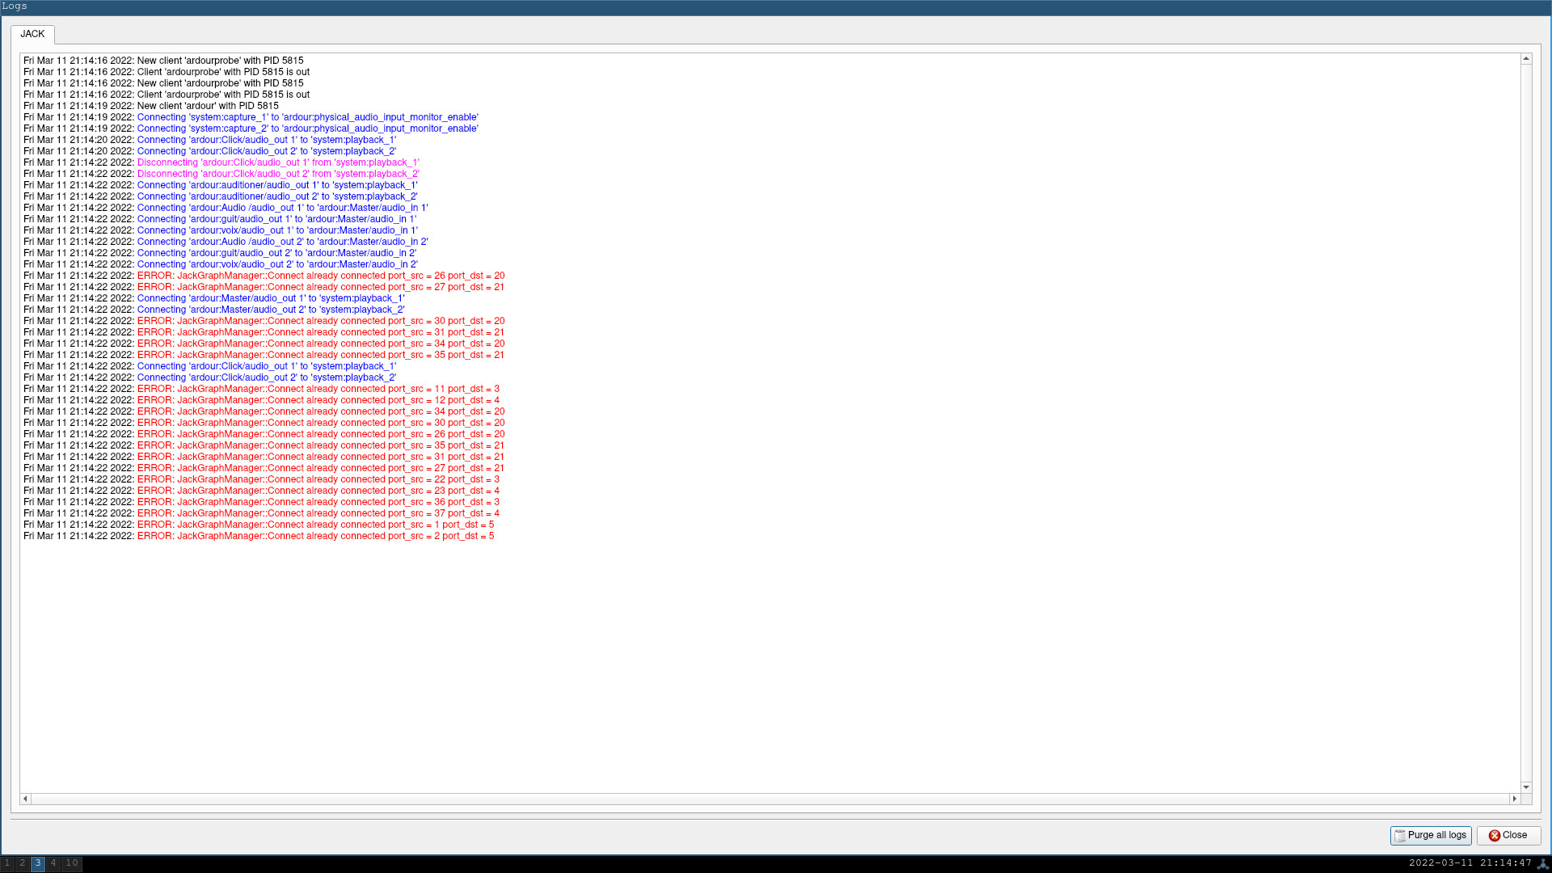Screen dimensions: 1552x873
Task: Click the vertical scrollbar track
Action: (x=1526, y=420)
